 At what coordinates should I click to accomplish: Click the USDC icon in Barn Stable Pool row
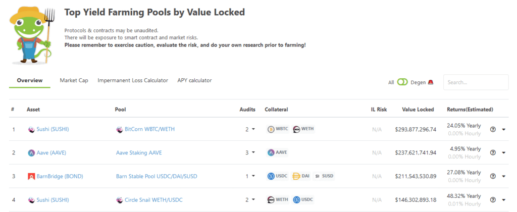click(271, 176)
